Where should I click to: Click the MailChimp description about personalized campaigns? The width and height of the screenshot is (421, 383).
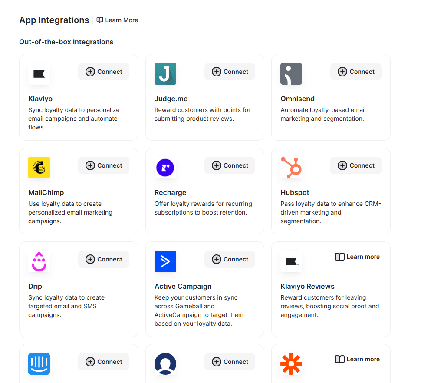70,212
